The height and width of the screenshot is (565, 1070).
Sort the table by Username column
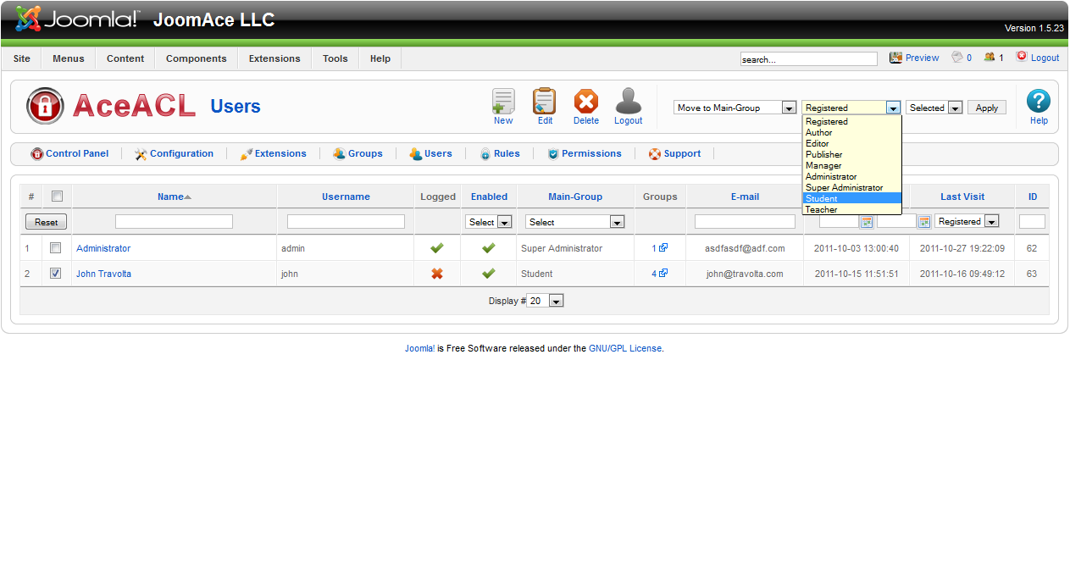pos(346,197)
